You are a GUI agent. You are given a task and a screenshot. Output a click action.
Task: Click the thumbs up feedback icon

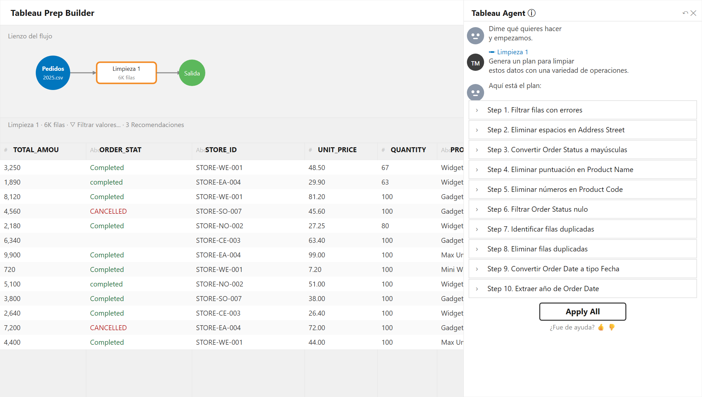coord(601,327)
